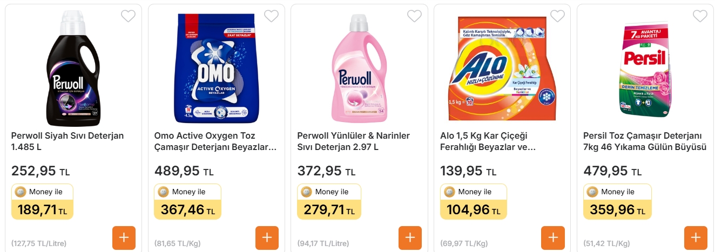The image size is (715, 252).
Task: Click the pink Perwoll bottle image
Action: (359, 67)
